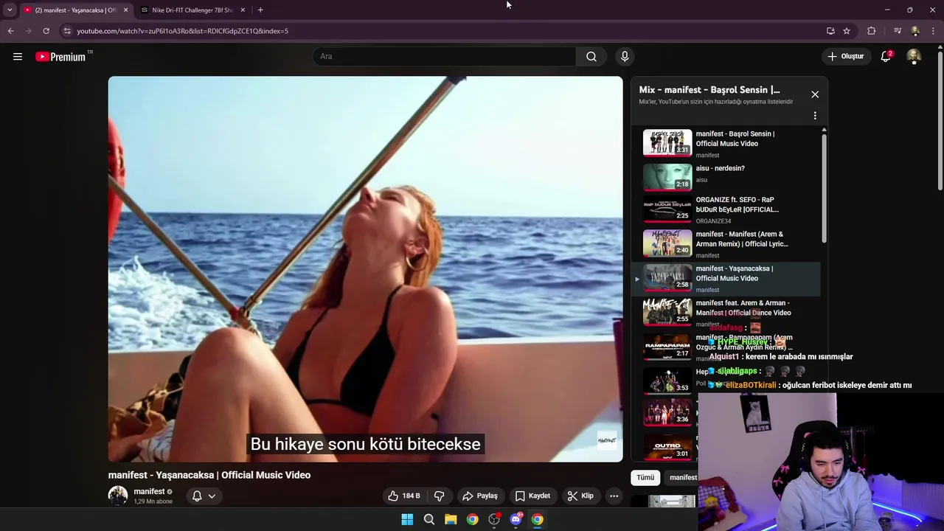Close the Mix playlist panel
This screenshot has width=944, height=531.
tap(815, 94)
